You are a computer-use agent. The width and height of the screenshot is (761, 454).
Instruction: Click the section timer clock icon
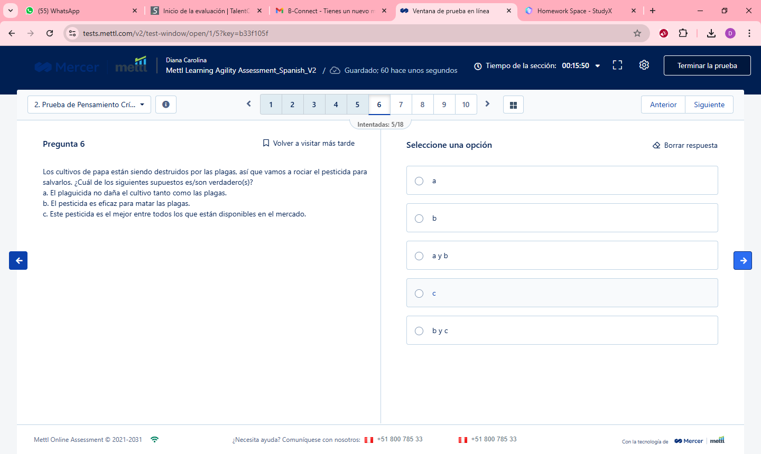tap(478, 66)
